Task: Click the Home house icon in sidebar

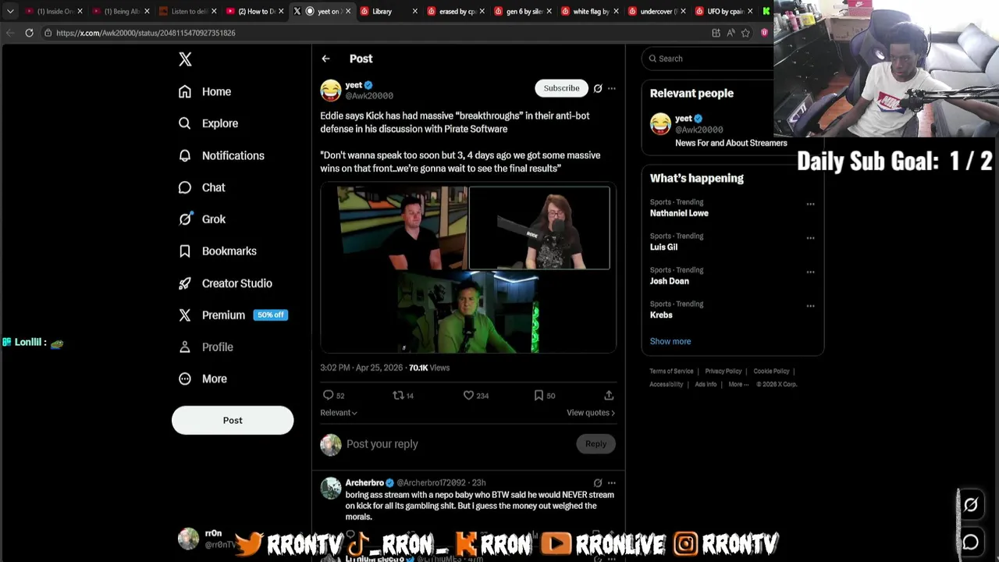Action: (185, 91)
